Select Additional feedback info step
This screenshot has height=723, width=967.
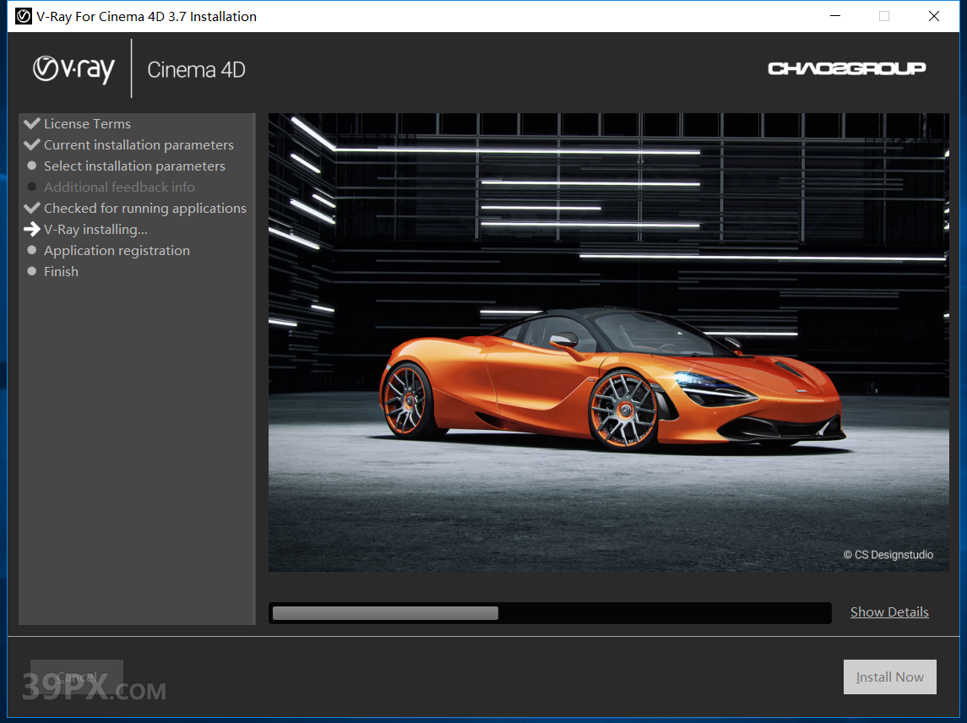coord(119,187)
